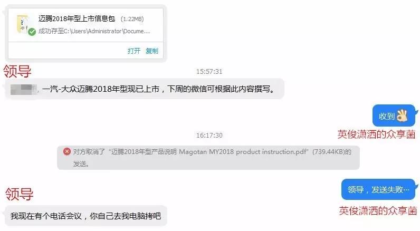Click the zipped folder file icon
Viewport: 420px width, 231px height.
point(23,24)
